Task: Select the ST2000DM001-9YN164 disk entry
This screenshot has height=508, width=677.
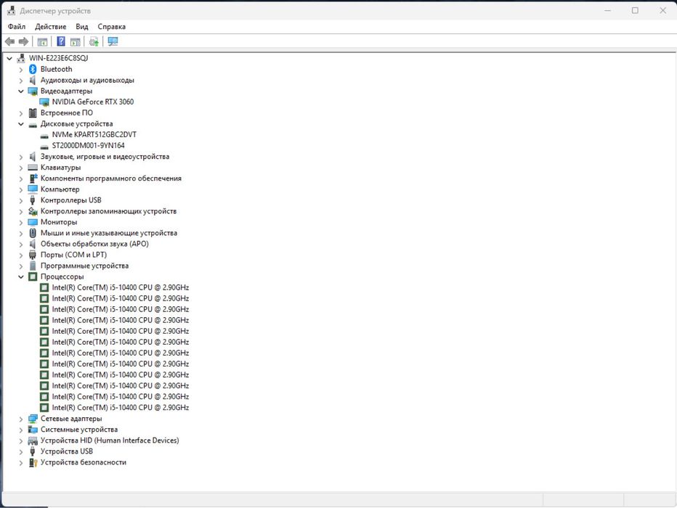Action: [88, 146]
